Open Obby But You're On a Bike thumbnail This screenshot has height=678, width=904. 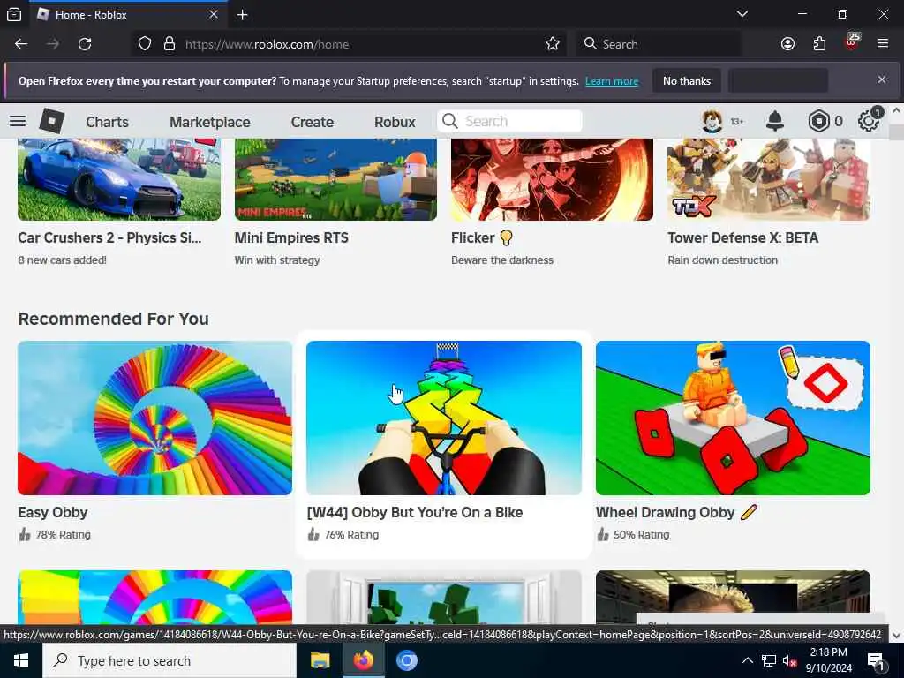coord(444,418)
